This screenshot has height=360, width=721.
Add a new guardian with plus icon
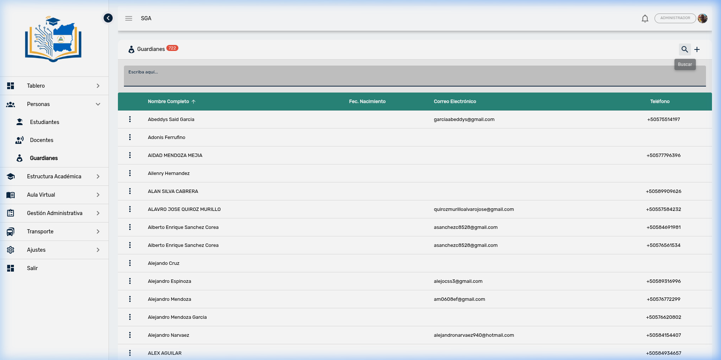coord(697,49)
